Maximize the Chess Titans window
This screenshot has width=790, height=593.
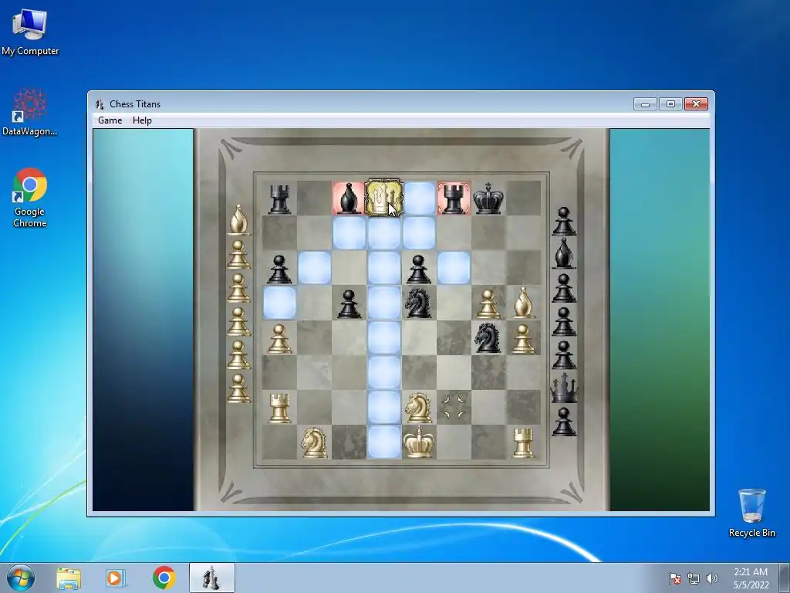[670, 104]
